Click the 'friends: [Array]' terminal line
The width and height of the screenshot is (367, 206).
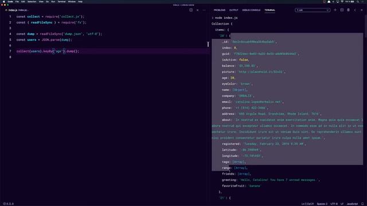pyautogui.click(x=236, y=174)
